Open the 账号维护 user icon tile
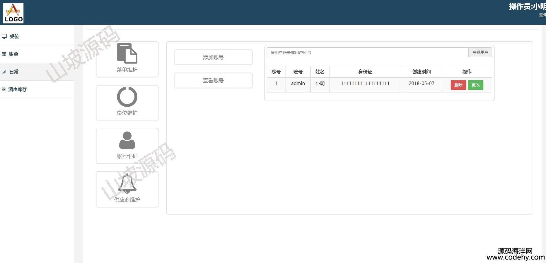 click(127, 146)
